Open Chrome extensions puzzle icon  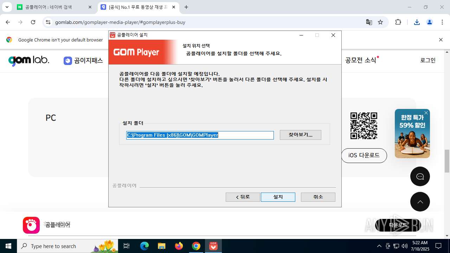point(398,22)
